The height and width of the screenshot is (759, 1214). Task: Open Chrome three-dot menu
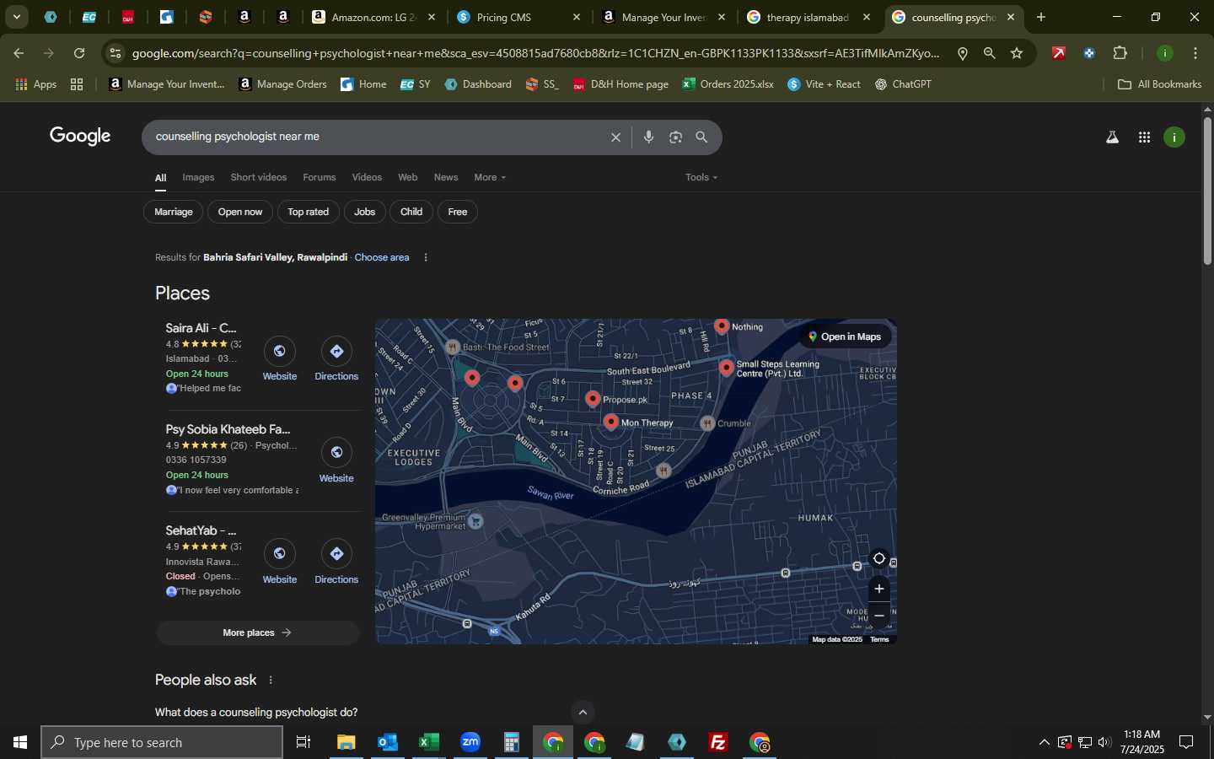1195,53
